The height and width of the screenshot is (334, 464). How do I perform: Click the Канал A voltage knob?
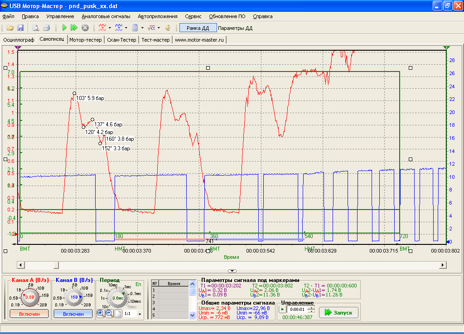point(29,297)
